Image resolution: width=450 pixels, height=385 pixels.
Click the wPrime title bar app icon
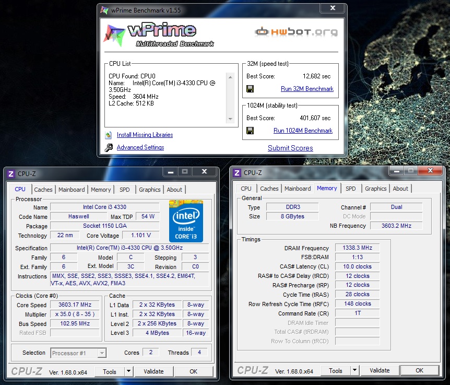coord(104,10)
